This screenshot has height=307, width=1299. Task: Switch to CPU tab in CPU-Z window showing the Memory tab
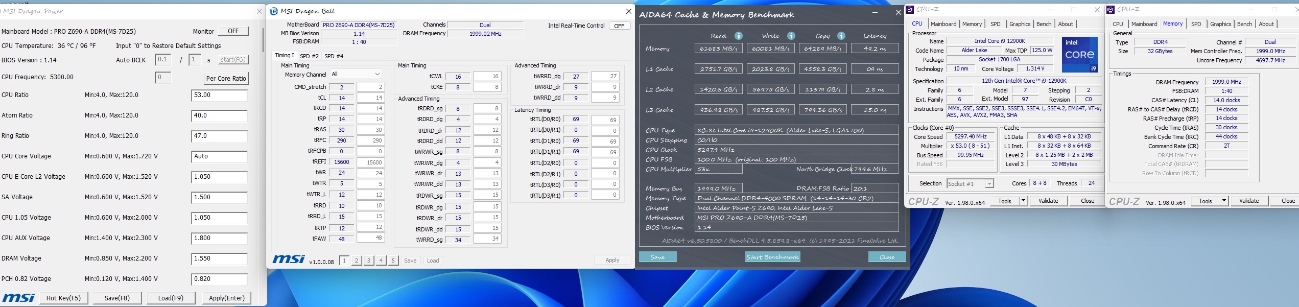(1118, 24)
